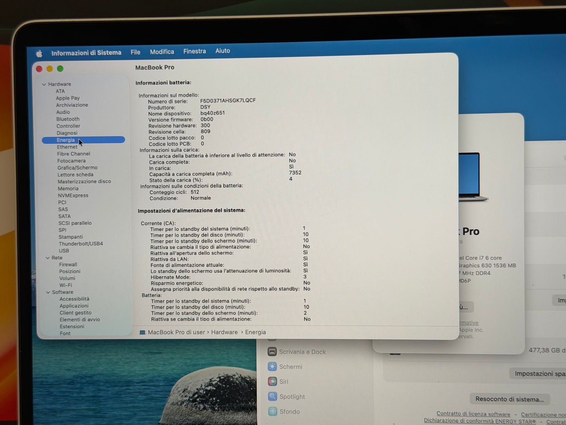Select Volumi under Rete
The height and width of the screenshot is (425, 566).
[67, 278]
